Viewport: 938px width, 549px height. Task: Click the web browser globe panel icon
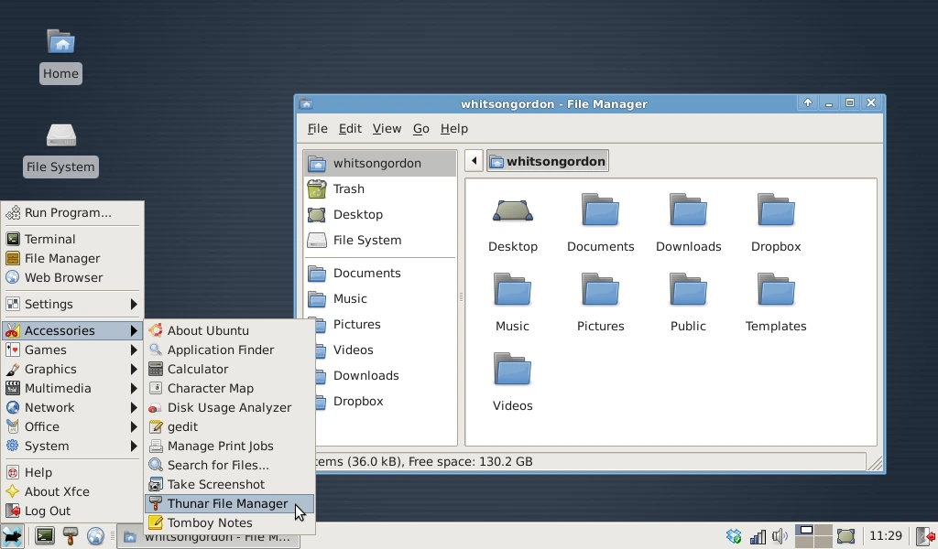point(95,536)
